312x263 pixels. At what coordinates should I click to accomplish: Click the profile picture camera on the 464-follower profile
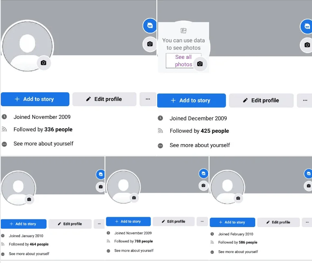(29, 199)
